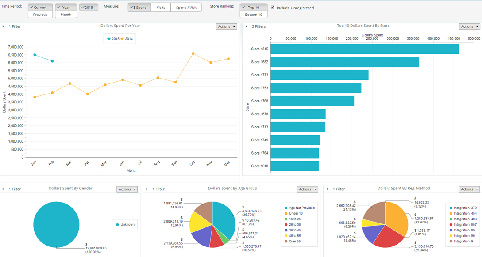The height and width of the screenshot is (257, 482).
Task: Expand filter on Dollars Spent By Gender
Action: pos(4,189)
